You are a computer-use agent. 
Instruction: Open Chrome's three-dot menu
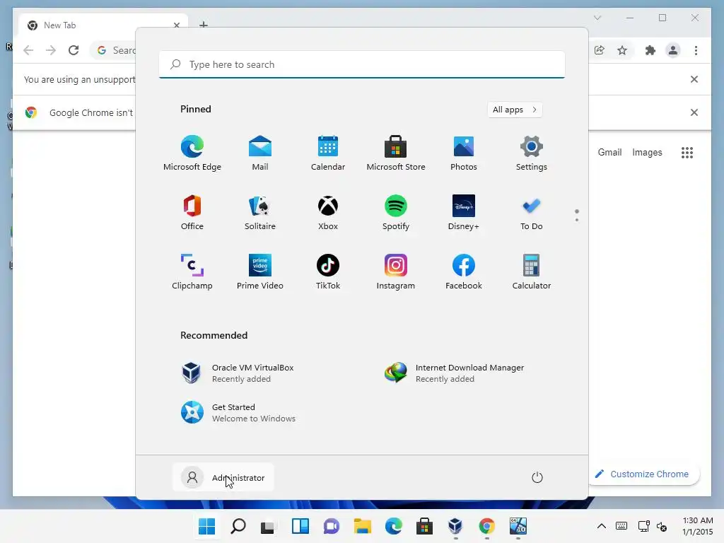[696, 50]
